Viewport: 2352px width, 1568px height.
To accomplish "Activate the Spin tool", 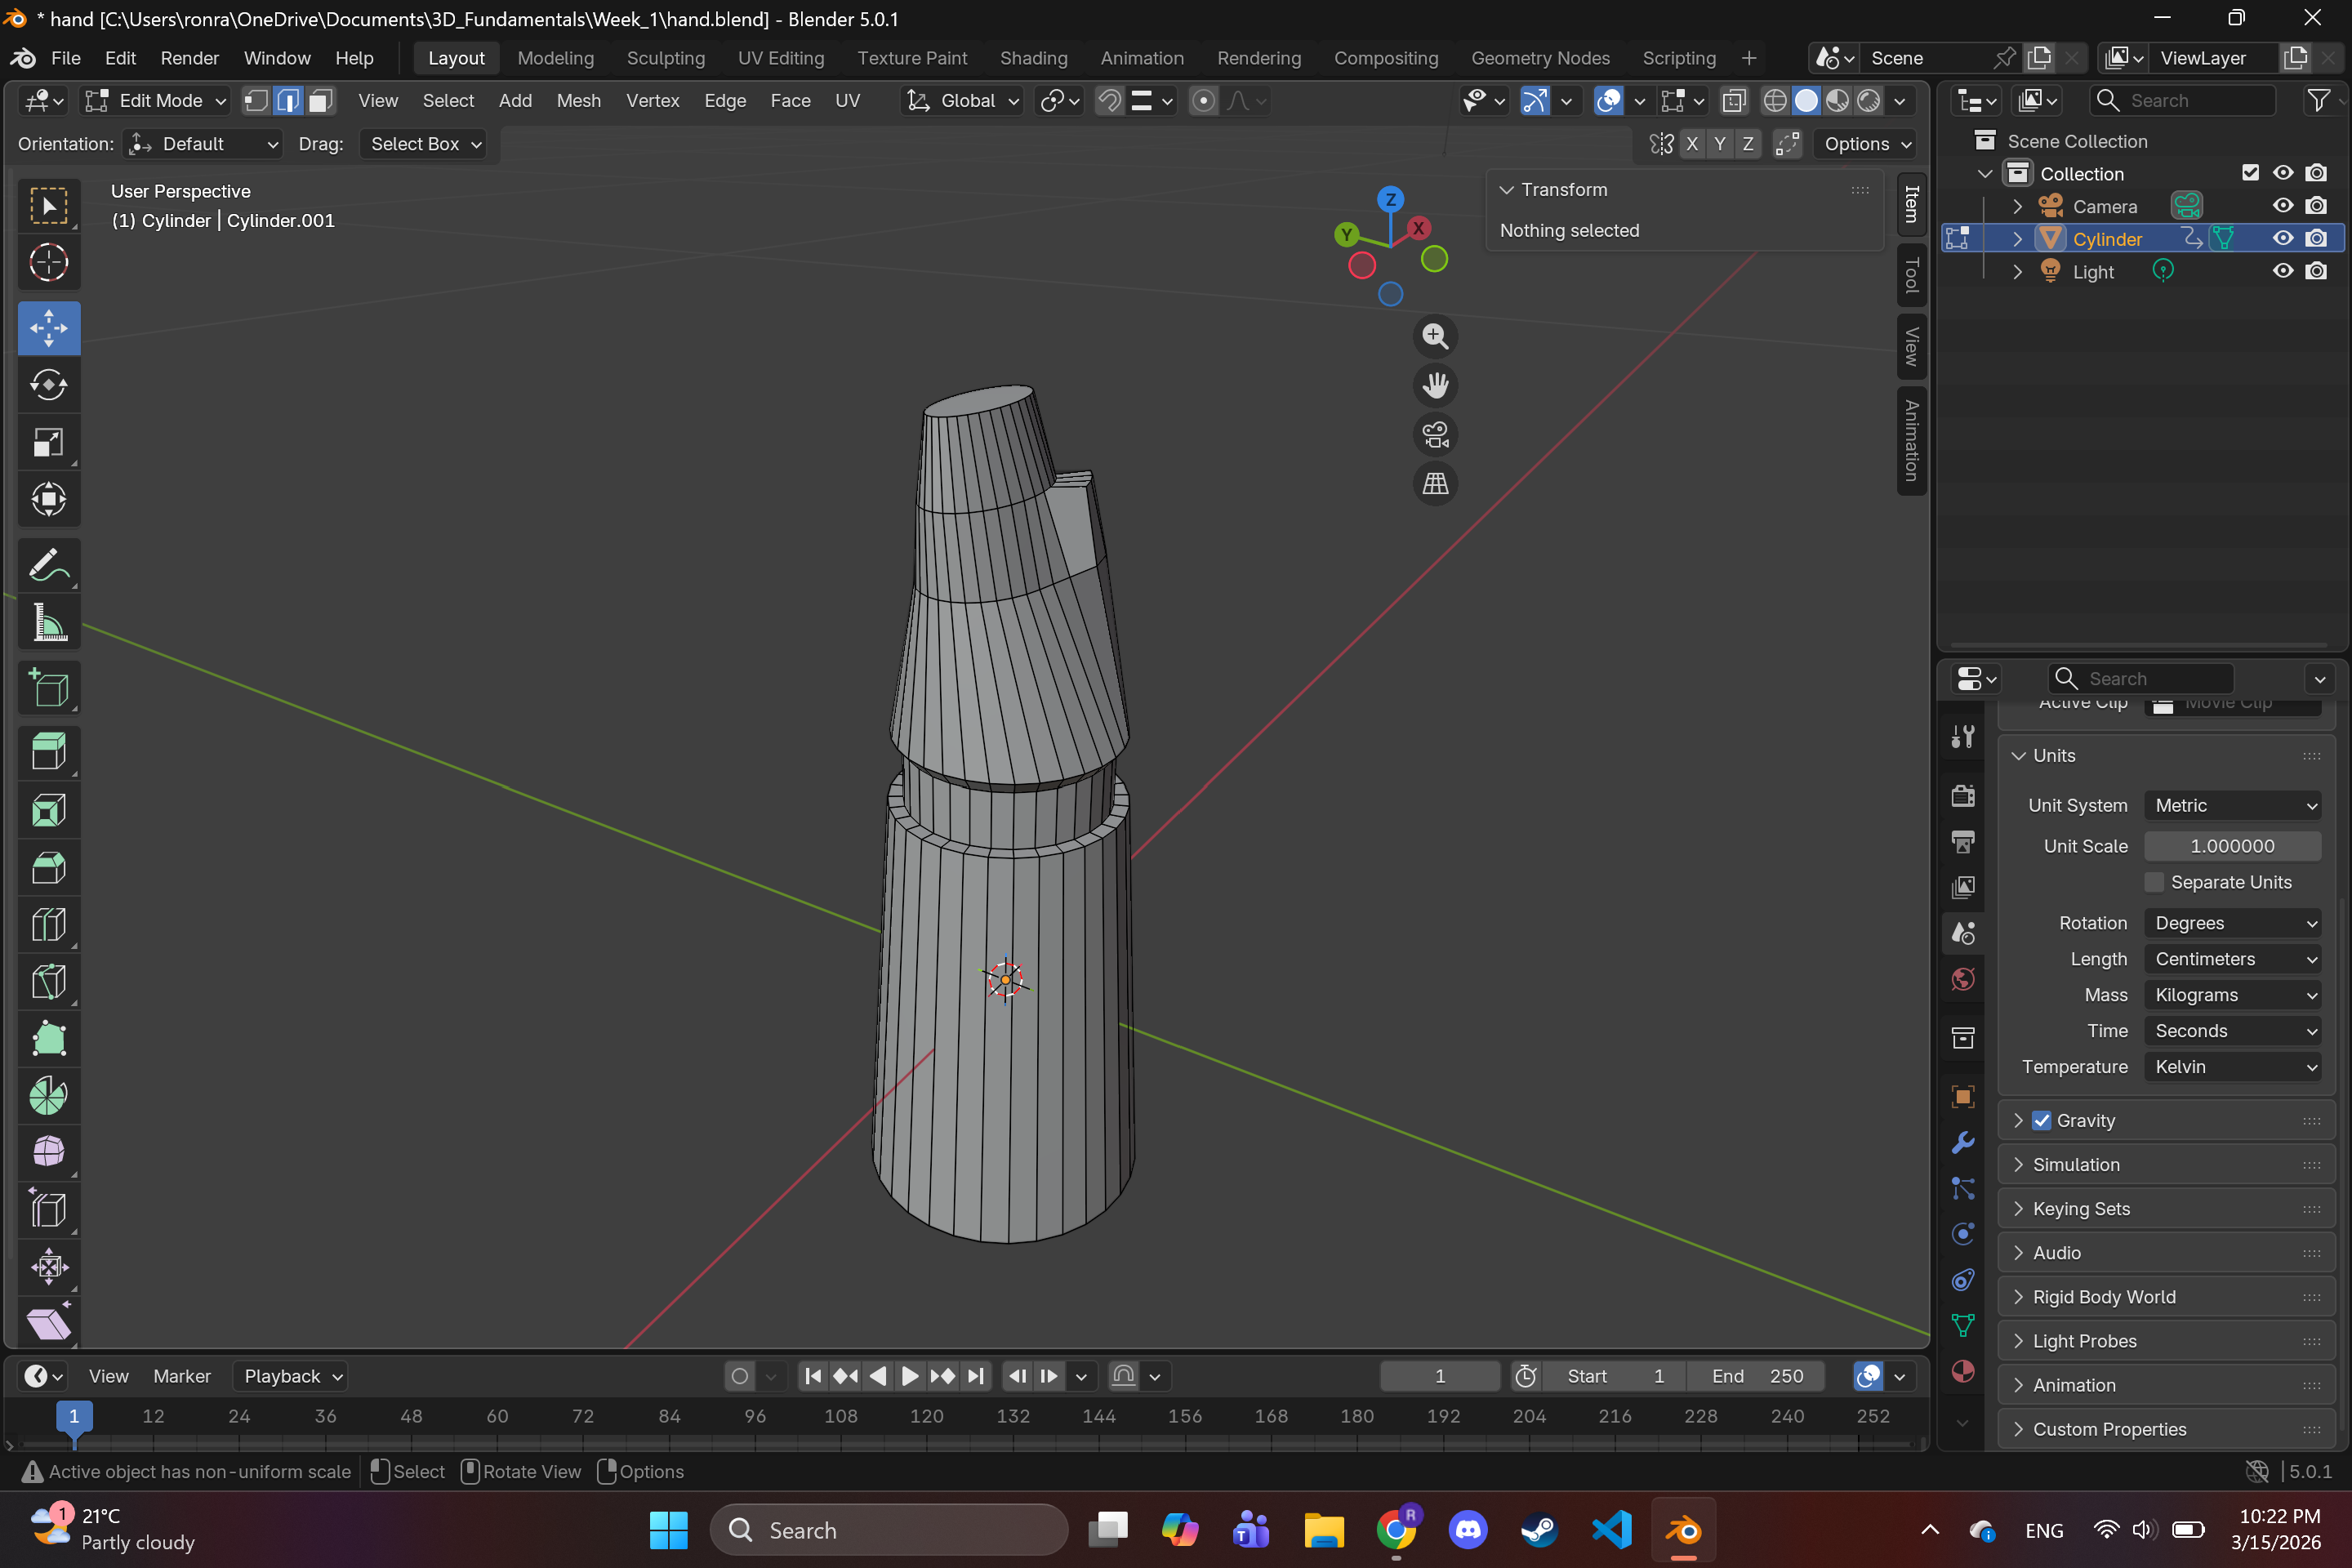I will tap(49, 1096).
